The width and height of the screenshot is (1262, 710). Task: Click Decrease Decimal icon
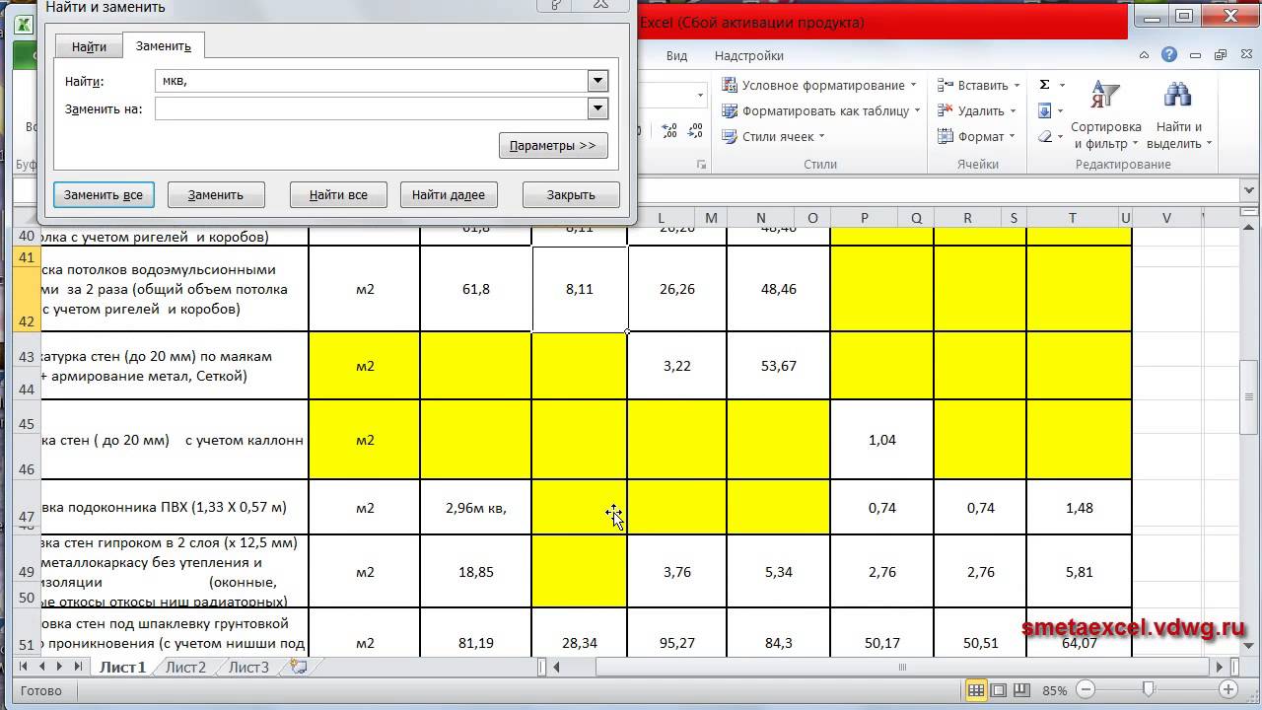[695, 130]
